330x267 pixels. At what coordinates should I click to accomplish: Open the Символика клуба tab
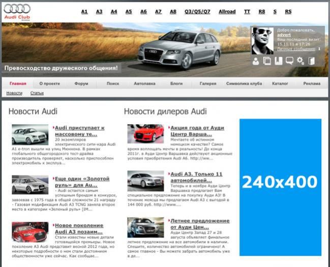244,83
